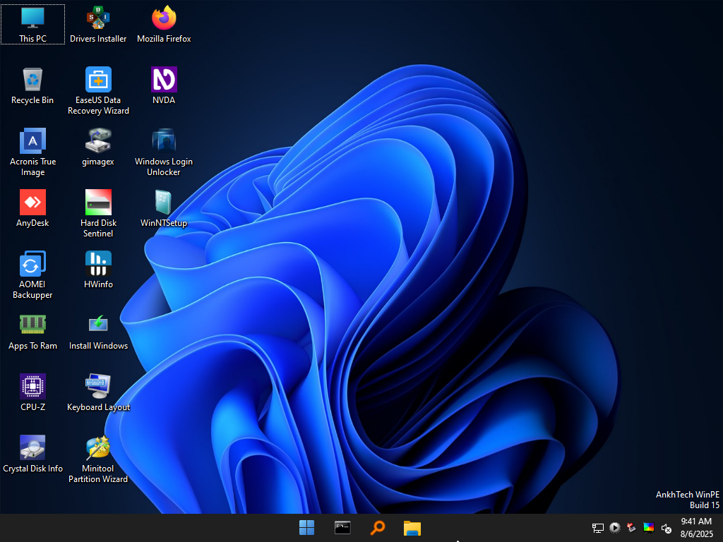Open File Explorer from the taskbar
Image resolution: width=723 pixels, height=542 pixels.
[412, 527]
